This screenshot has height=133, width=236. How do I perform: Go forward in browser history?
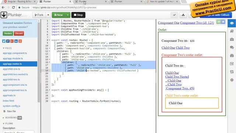point(8,7)
